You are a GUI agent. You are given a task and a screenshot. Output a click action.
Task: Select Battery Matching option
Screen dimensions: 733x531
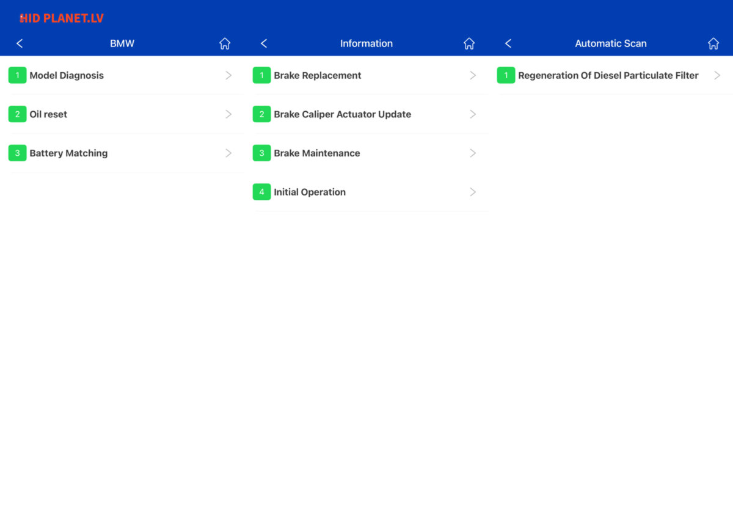(x=68, y=153)
